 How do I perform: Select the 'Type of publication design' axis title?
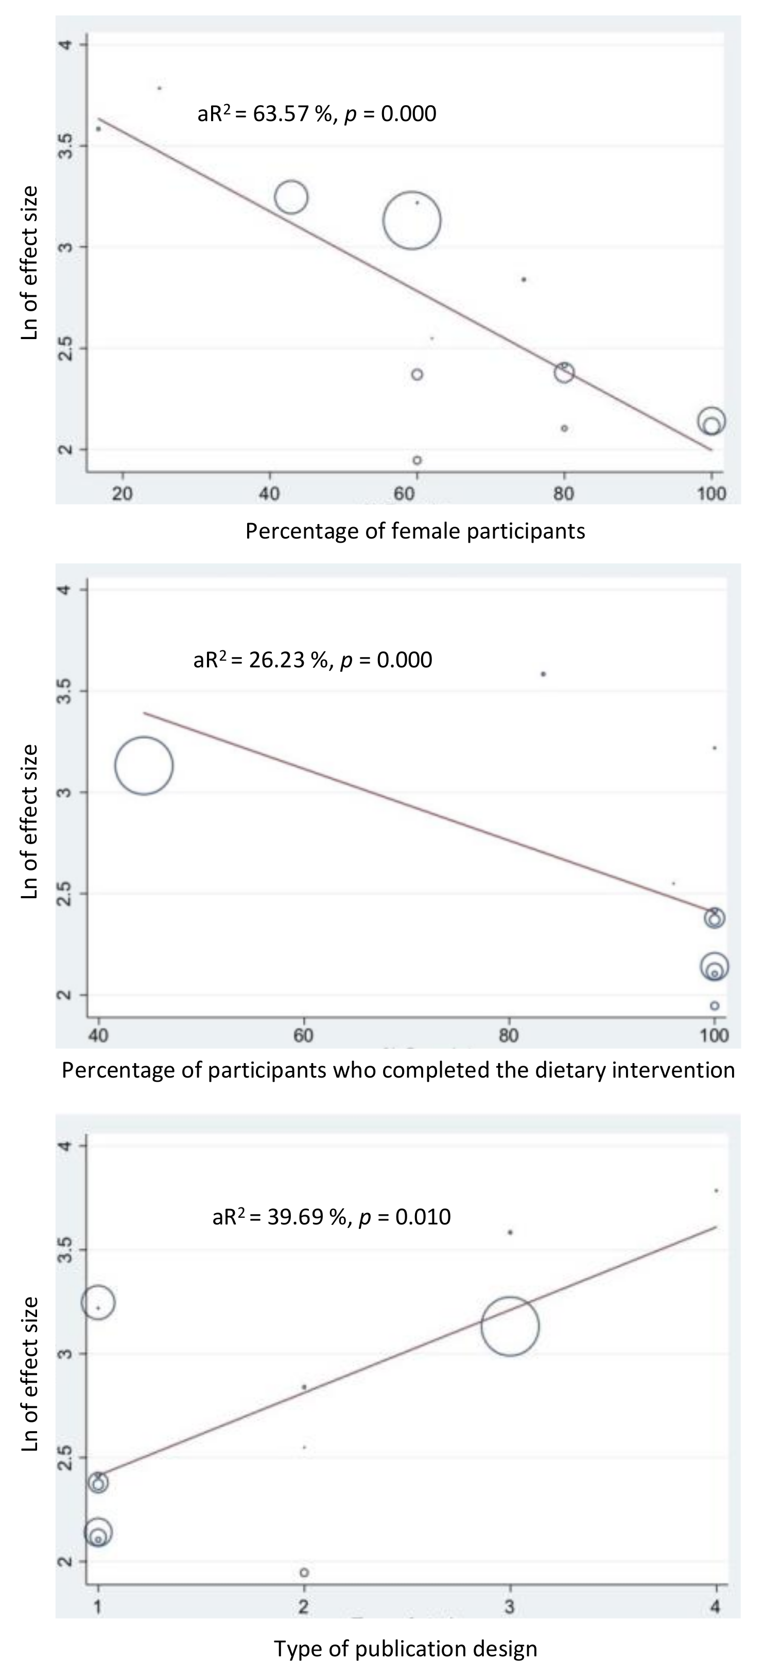coord(406,1648)
